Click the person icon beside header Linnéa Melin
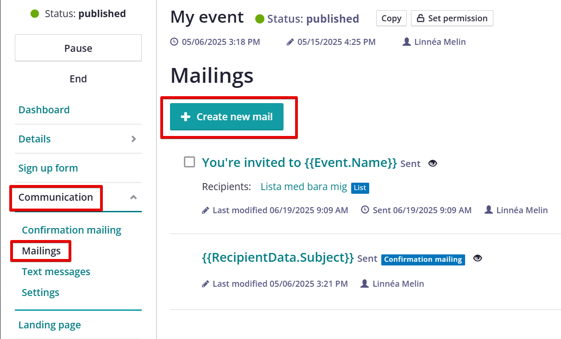The image size is (561, 339). [x=407, y=42]
